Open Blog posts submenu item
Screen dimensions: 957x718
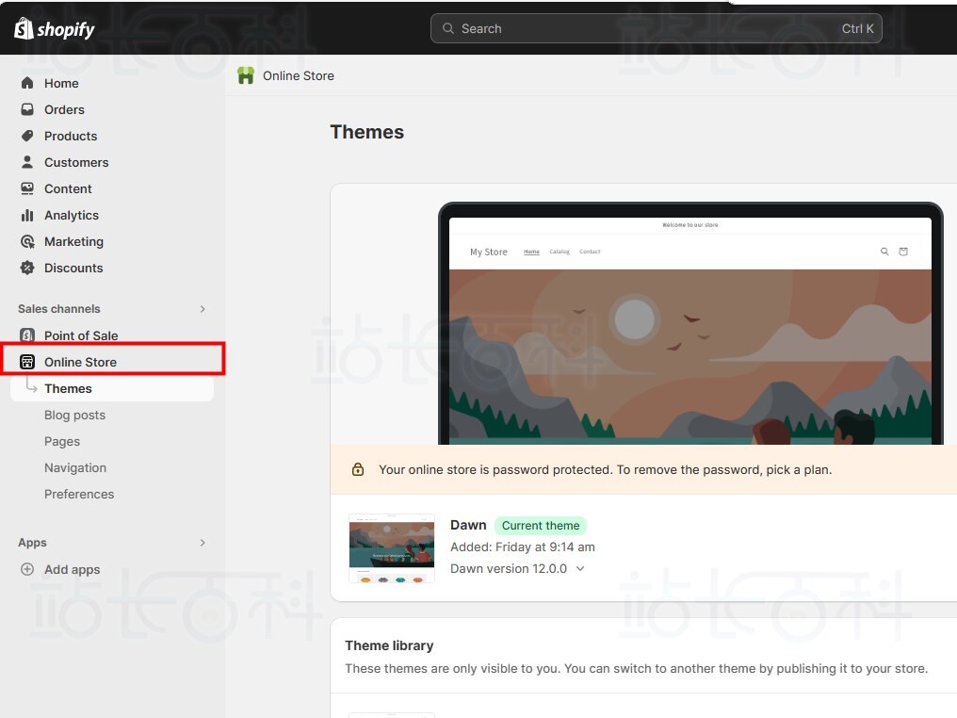(x=74, y=415)
